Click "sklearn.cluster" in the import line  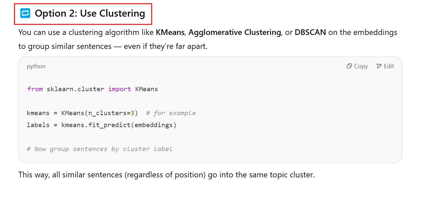coord(75,89)
